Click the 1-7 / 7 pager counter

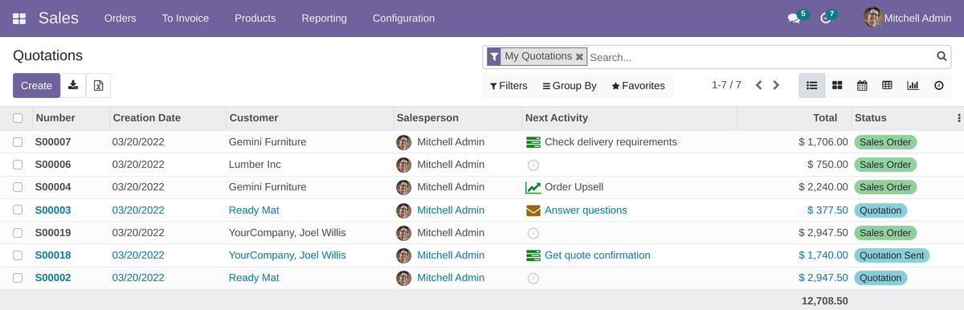(x=726, y=85)
